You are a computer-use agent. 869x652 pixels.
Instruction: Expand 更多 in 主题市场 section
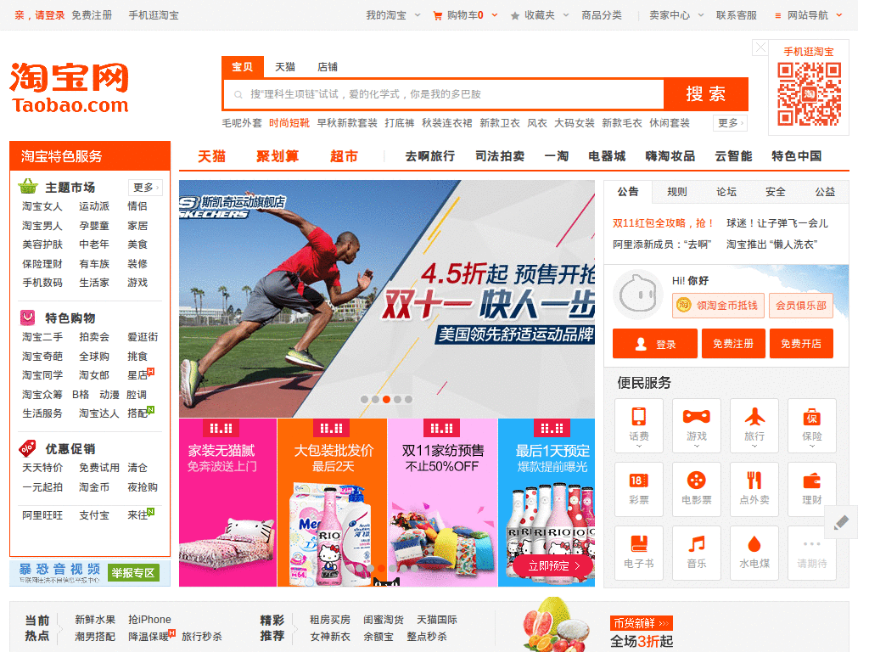pyautogui.click(x=145, y=188)
